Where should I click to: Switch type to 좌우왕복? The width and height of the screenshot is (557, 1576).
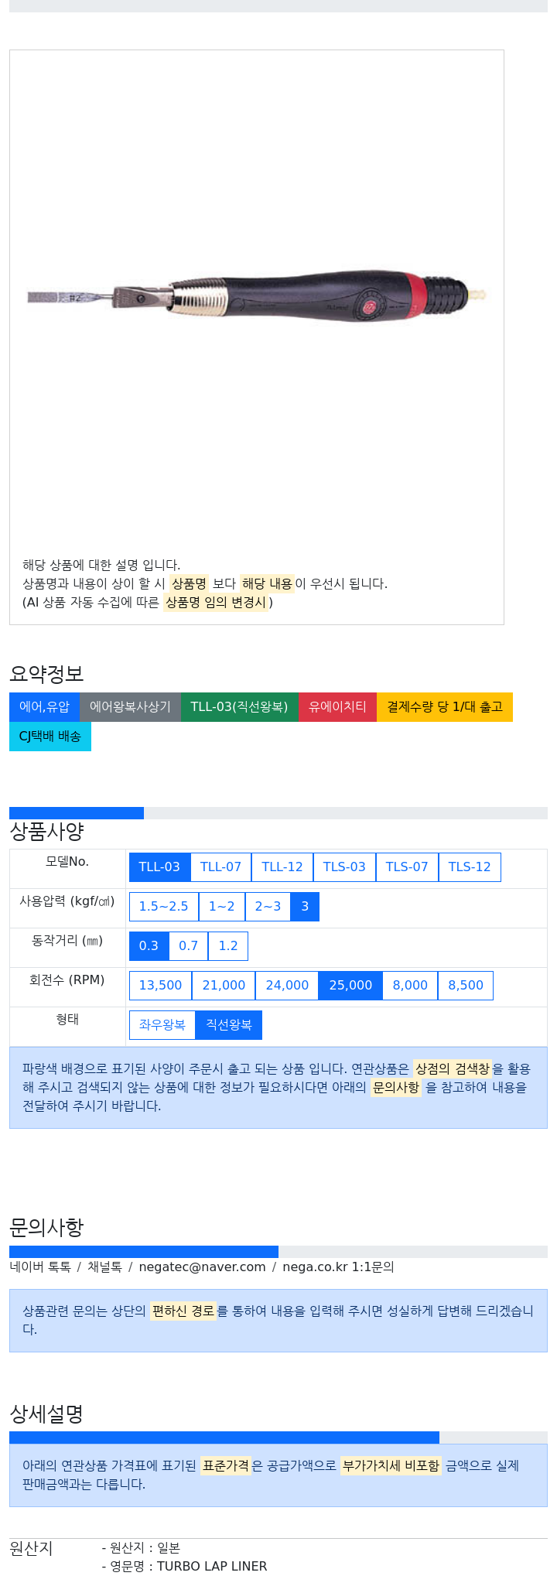click(162, 1024)
